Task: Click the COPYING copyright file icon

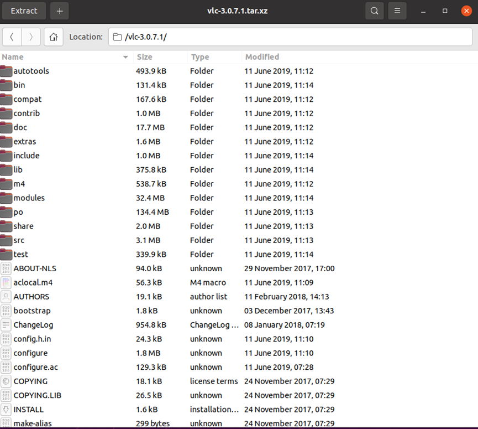Action: [x=6, y=381]
